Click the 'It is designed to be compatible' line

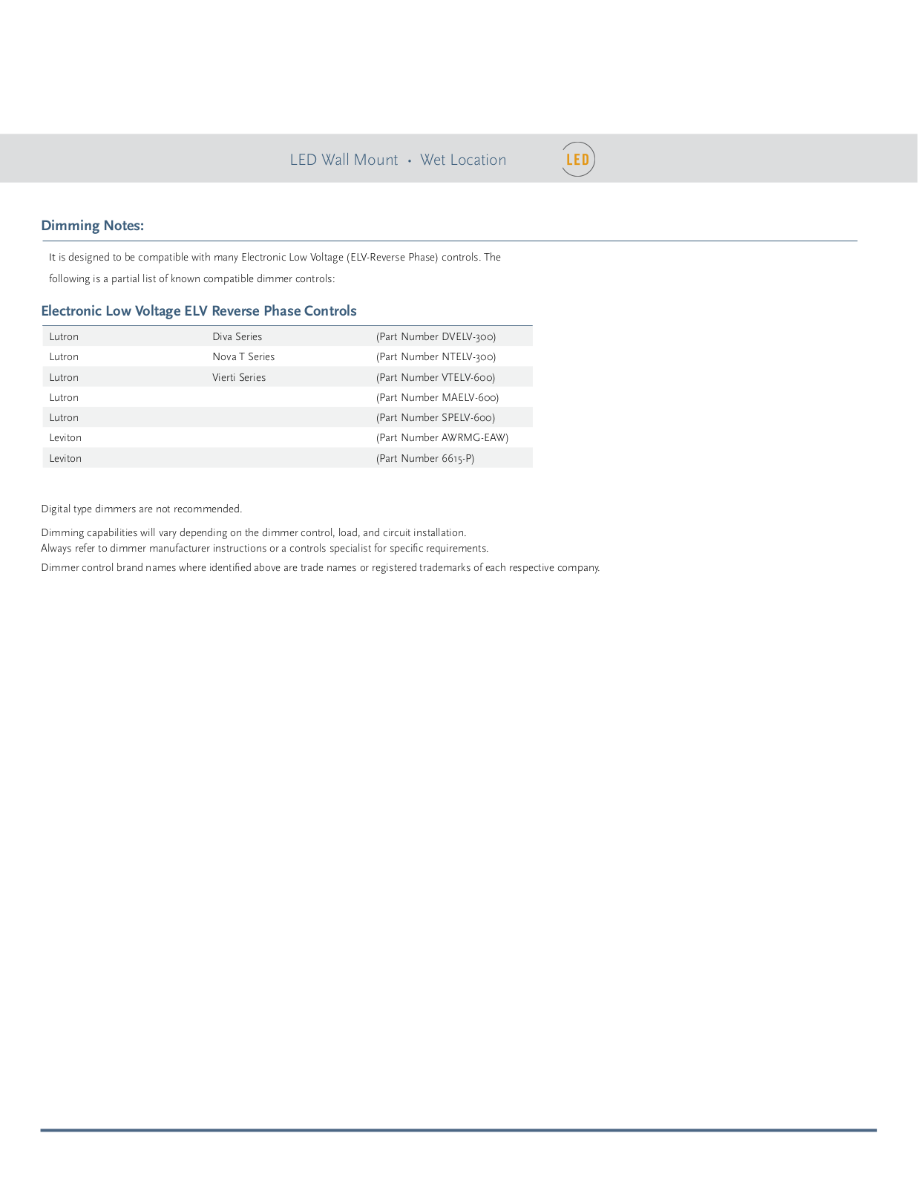pos(275,257)
